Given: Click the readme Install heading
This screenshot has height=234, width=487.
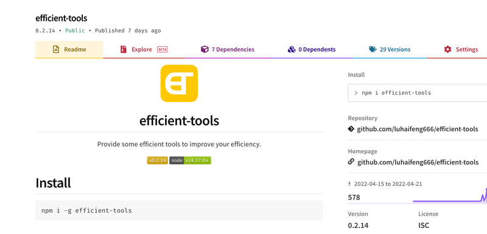Looking at the screenshot, I should pos(53,183).
